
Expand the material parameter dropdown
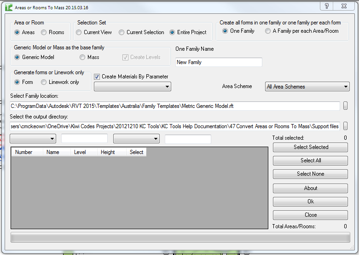tap(132, 86)
